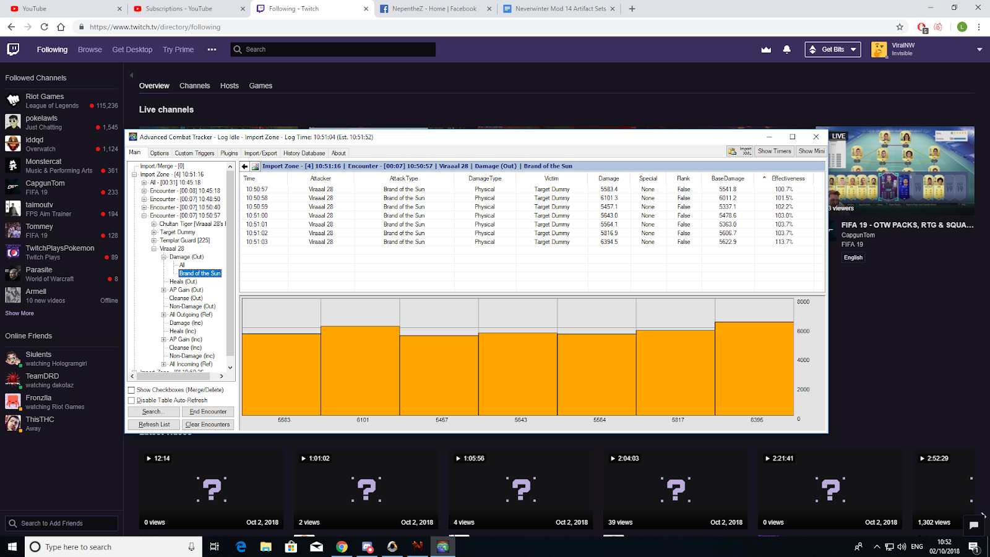Click the Refresh List button
The width and height of the screenshot is (990, 557).
point(154,425)
